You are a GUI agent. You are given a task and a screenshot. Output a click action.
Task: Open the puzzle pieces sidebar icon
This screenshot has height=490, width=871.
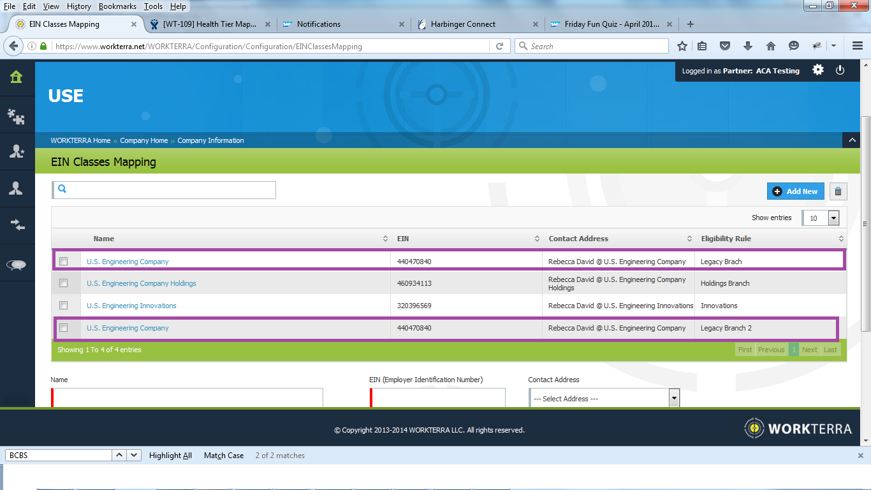coord(16,115)
